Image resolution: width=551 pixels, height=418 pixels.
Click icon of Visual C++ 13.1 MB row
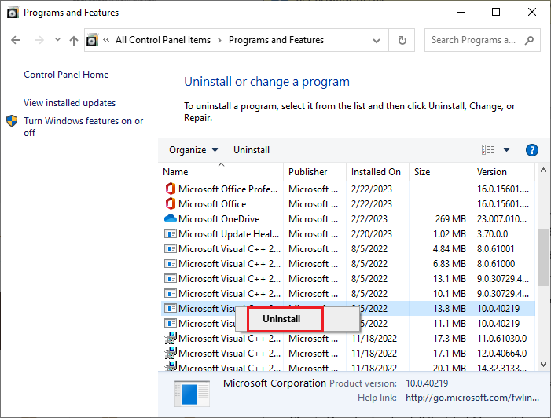click(x=171, y=279)
